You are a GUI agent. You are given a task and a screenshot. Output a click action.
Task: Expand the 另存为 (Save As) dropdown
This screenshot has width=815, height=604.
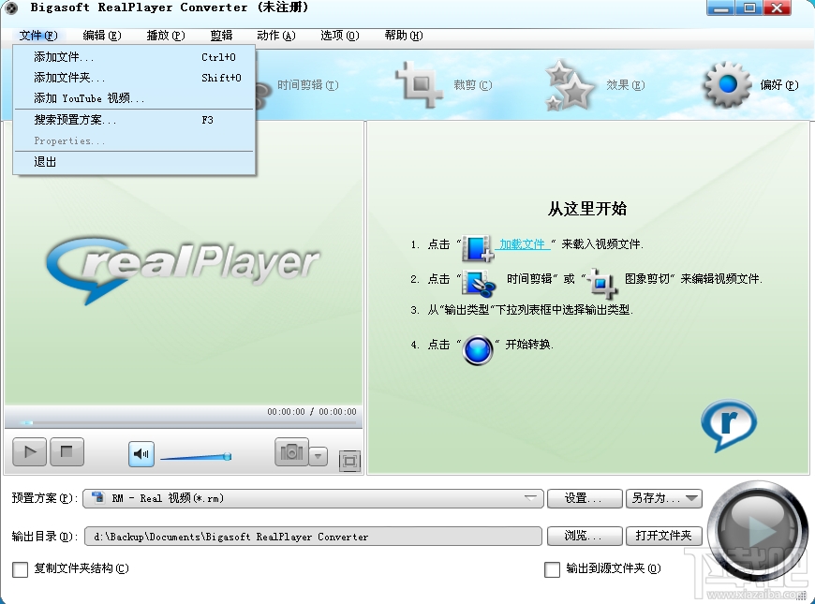coord(689,498)
